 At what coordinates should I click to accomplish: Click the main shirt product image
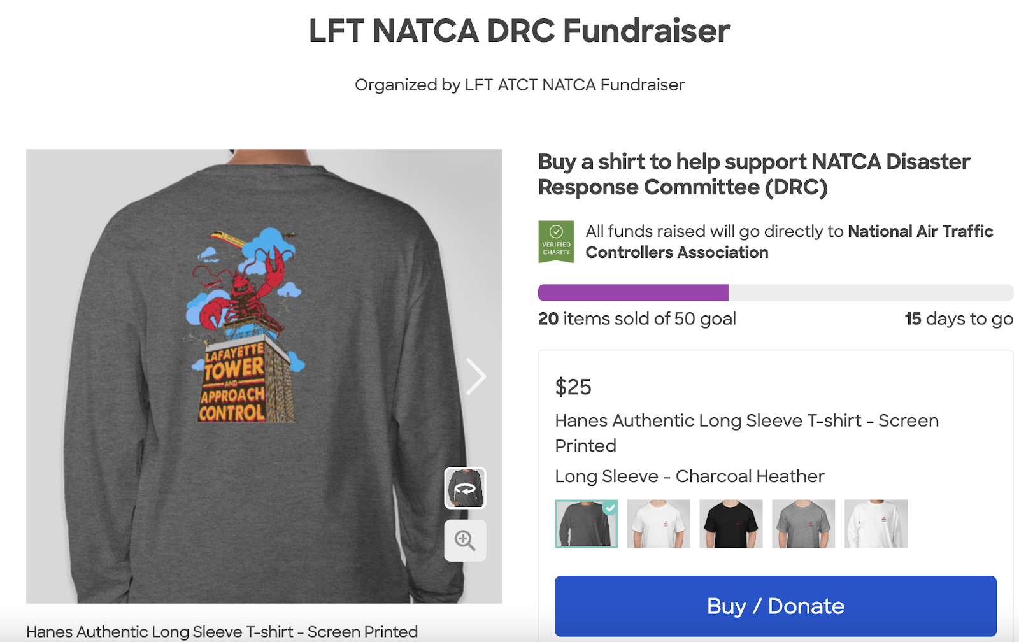click(x=264, y=376)
